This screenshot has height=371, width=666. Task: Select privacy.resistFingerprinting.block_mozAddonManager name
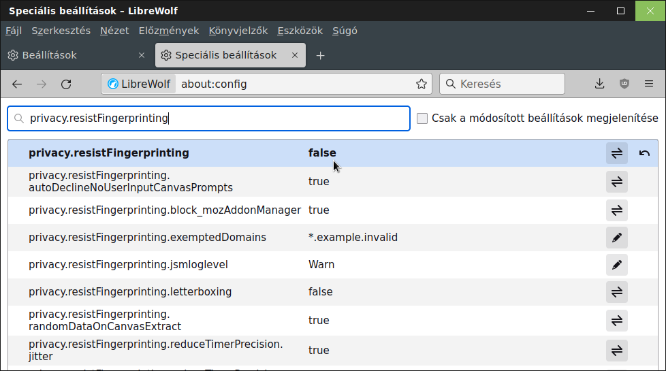(165, 210)
